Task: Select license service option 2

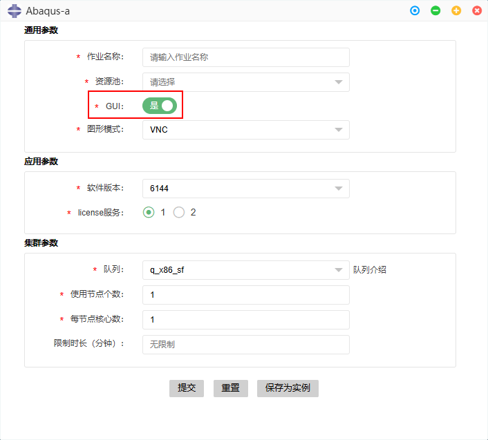Action: [179, 212]
